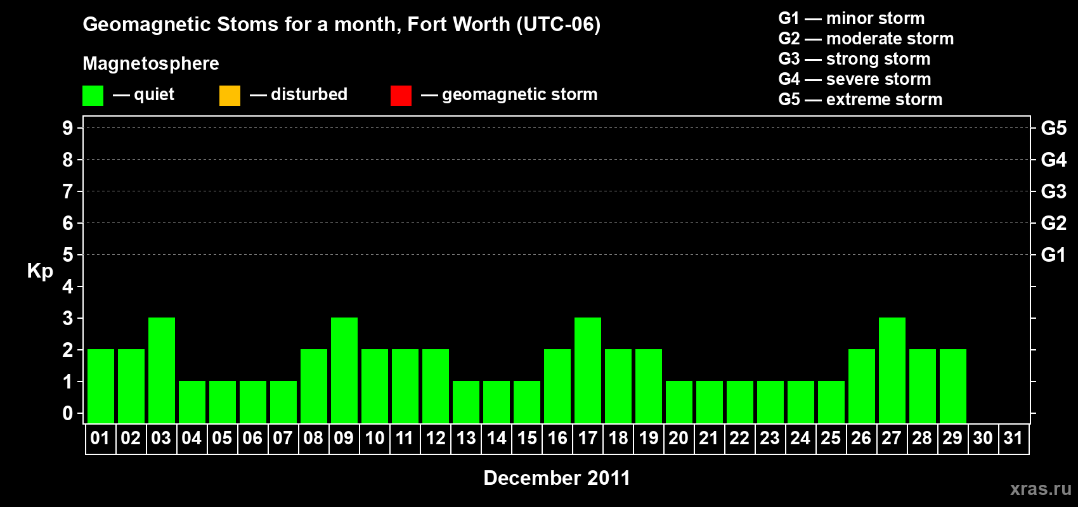Select the bar for day 04
The height and width of the screenshot is (507, 1078).
click(192, 402)
